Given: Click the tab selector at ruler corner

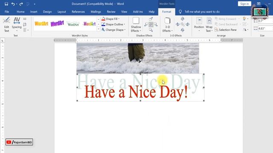Looking at the screenshot, I should pyautogui.click(x=3, y=40).
